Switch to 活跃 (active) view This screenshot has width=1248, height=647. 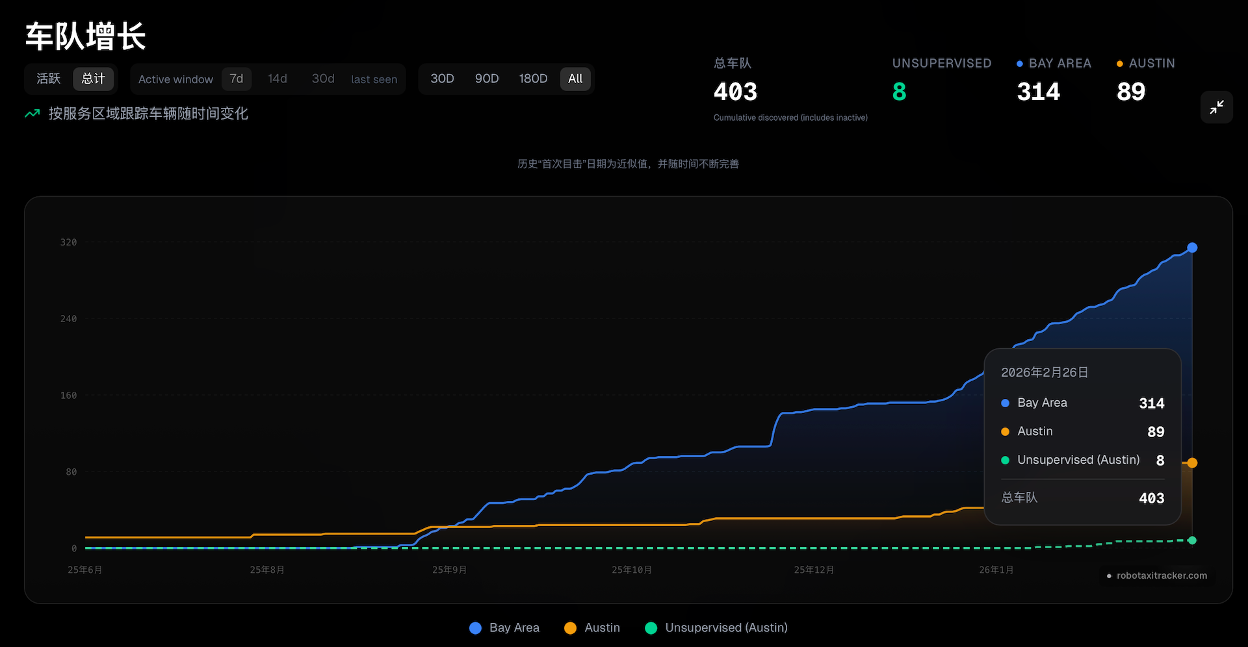tap(49, 79)
